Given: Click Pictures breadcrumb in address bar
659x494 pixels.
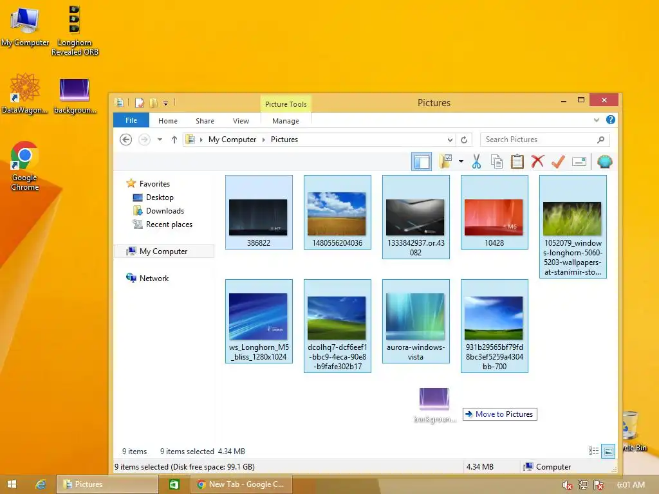Looking at the screenshot, I should [284, 140].
